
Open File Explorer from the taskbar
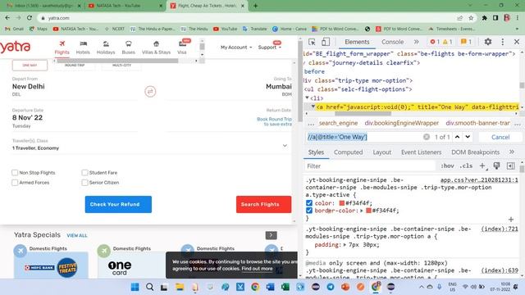point(180,287)
